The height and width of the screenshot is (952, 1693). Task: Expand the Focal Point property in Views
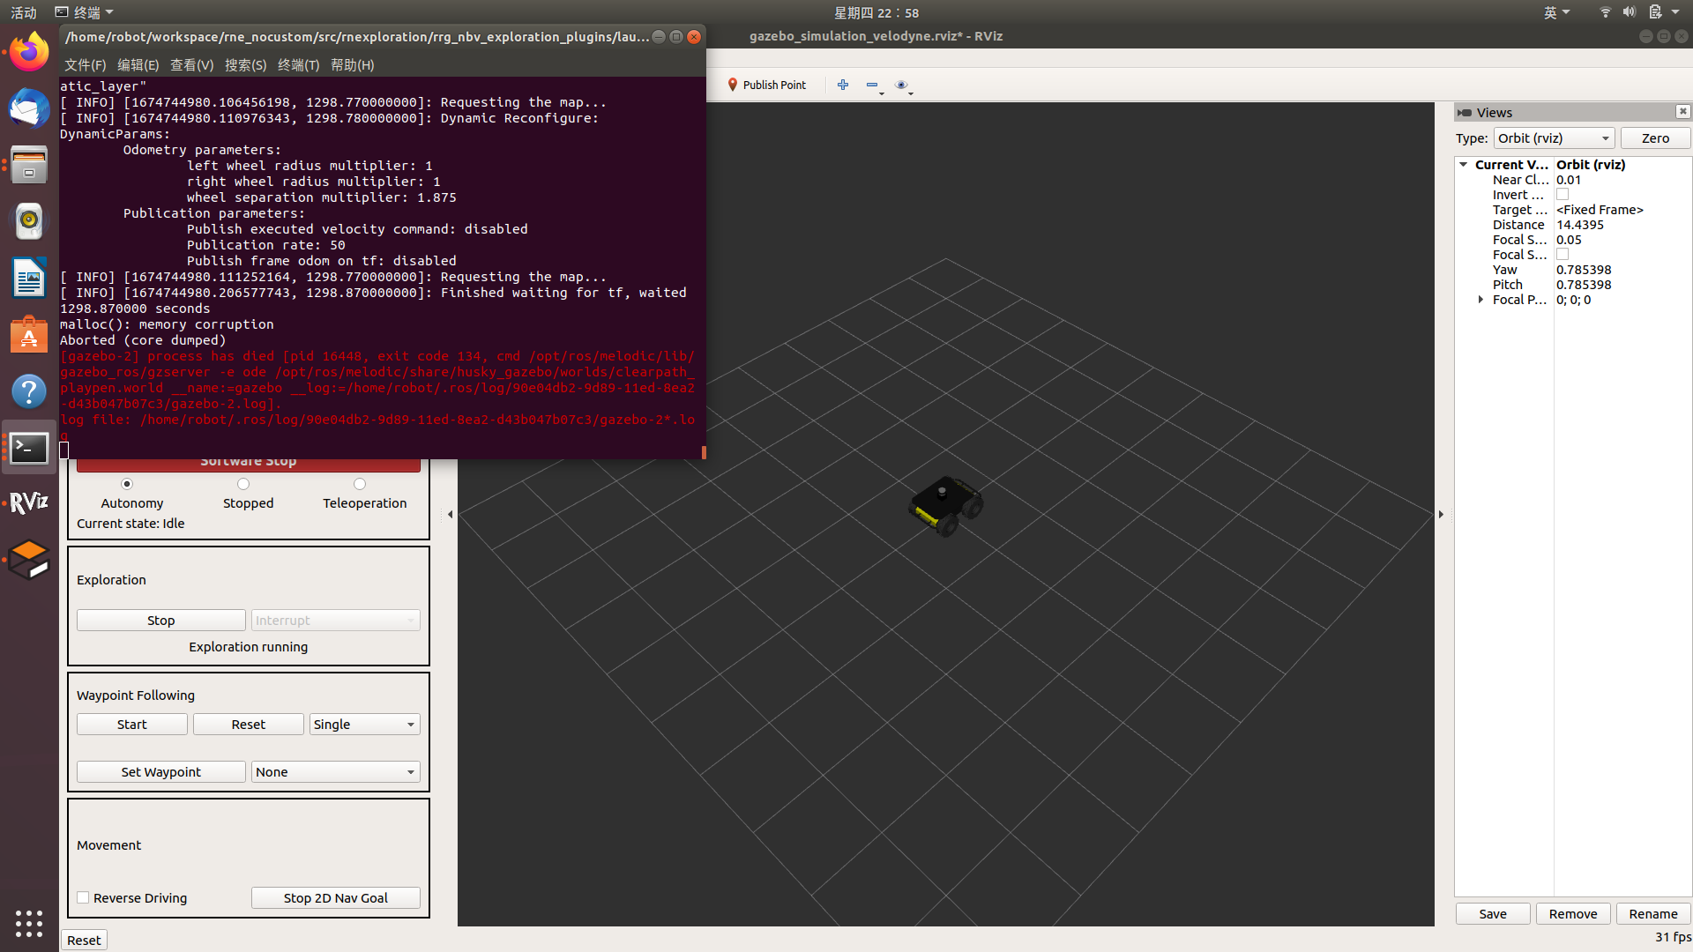[x=1480, y=300]
